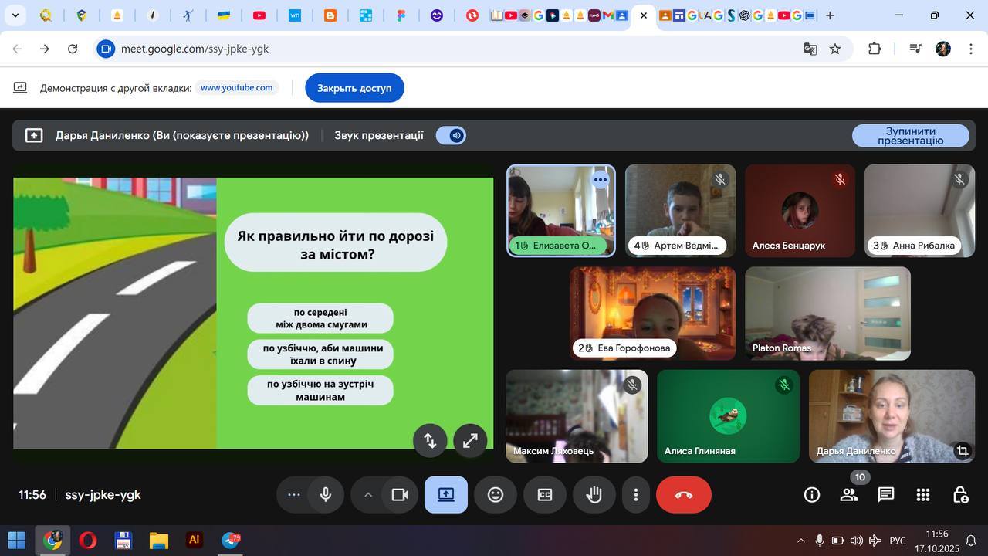Raise hand in the meeting
This screenshot has height=556, width=988.
594,495
